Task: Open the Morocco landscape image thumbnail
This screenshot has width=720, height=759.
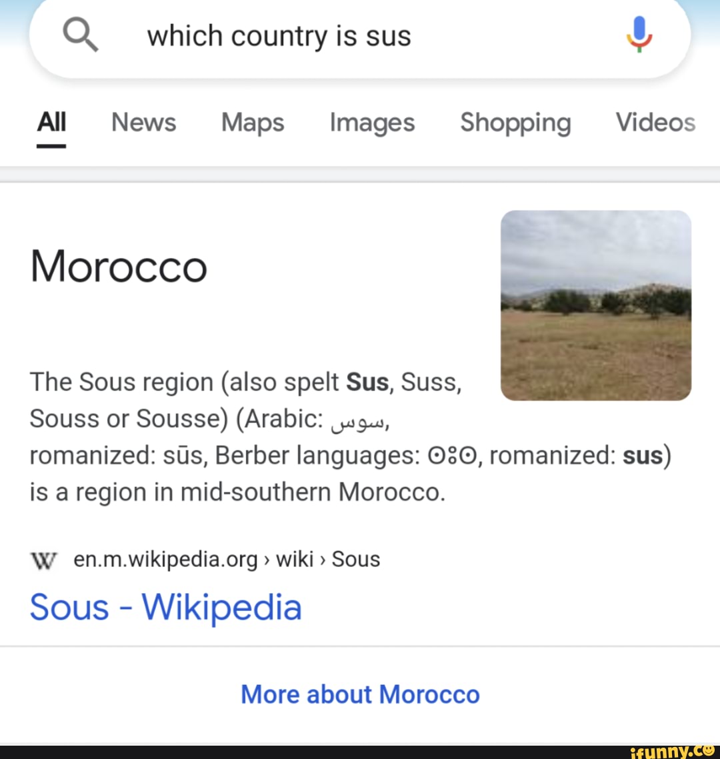Action: [596, 305]
